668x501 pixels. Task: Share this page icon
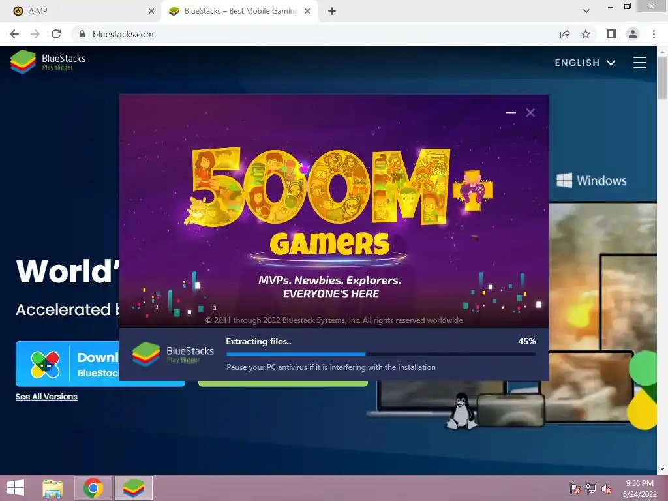tap(565, 34)
